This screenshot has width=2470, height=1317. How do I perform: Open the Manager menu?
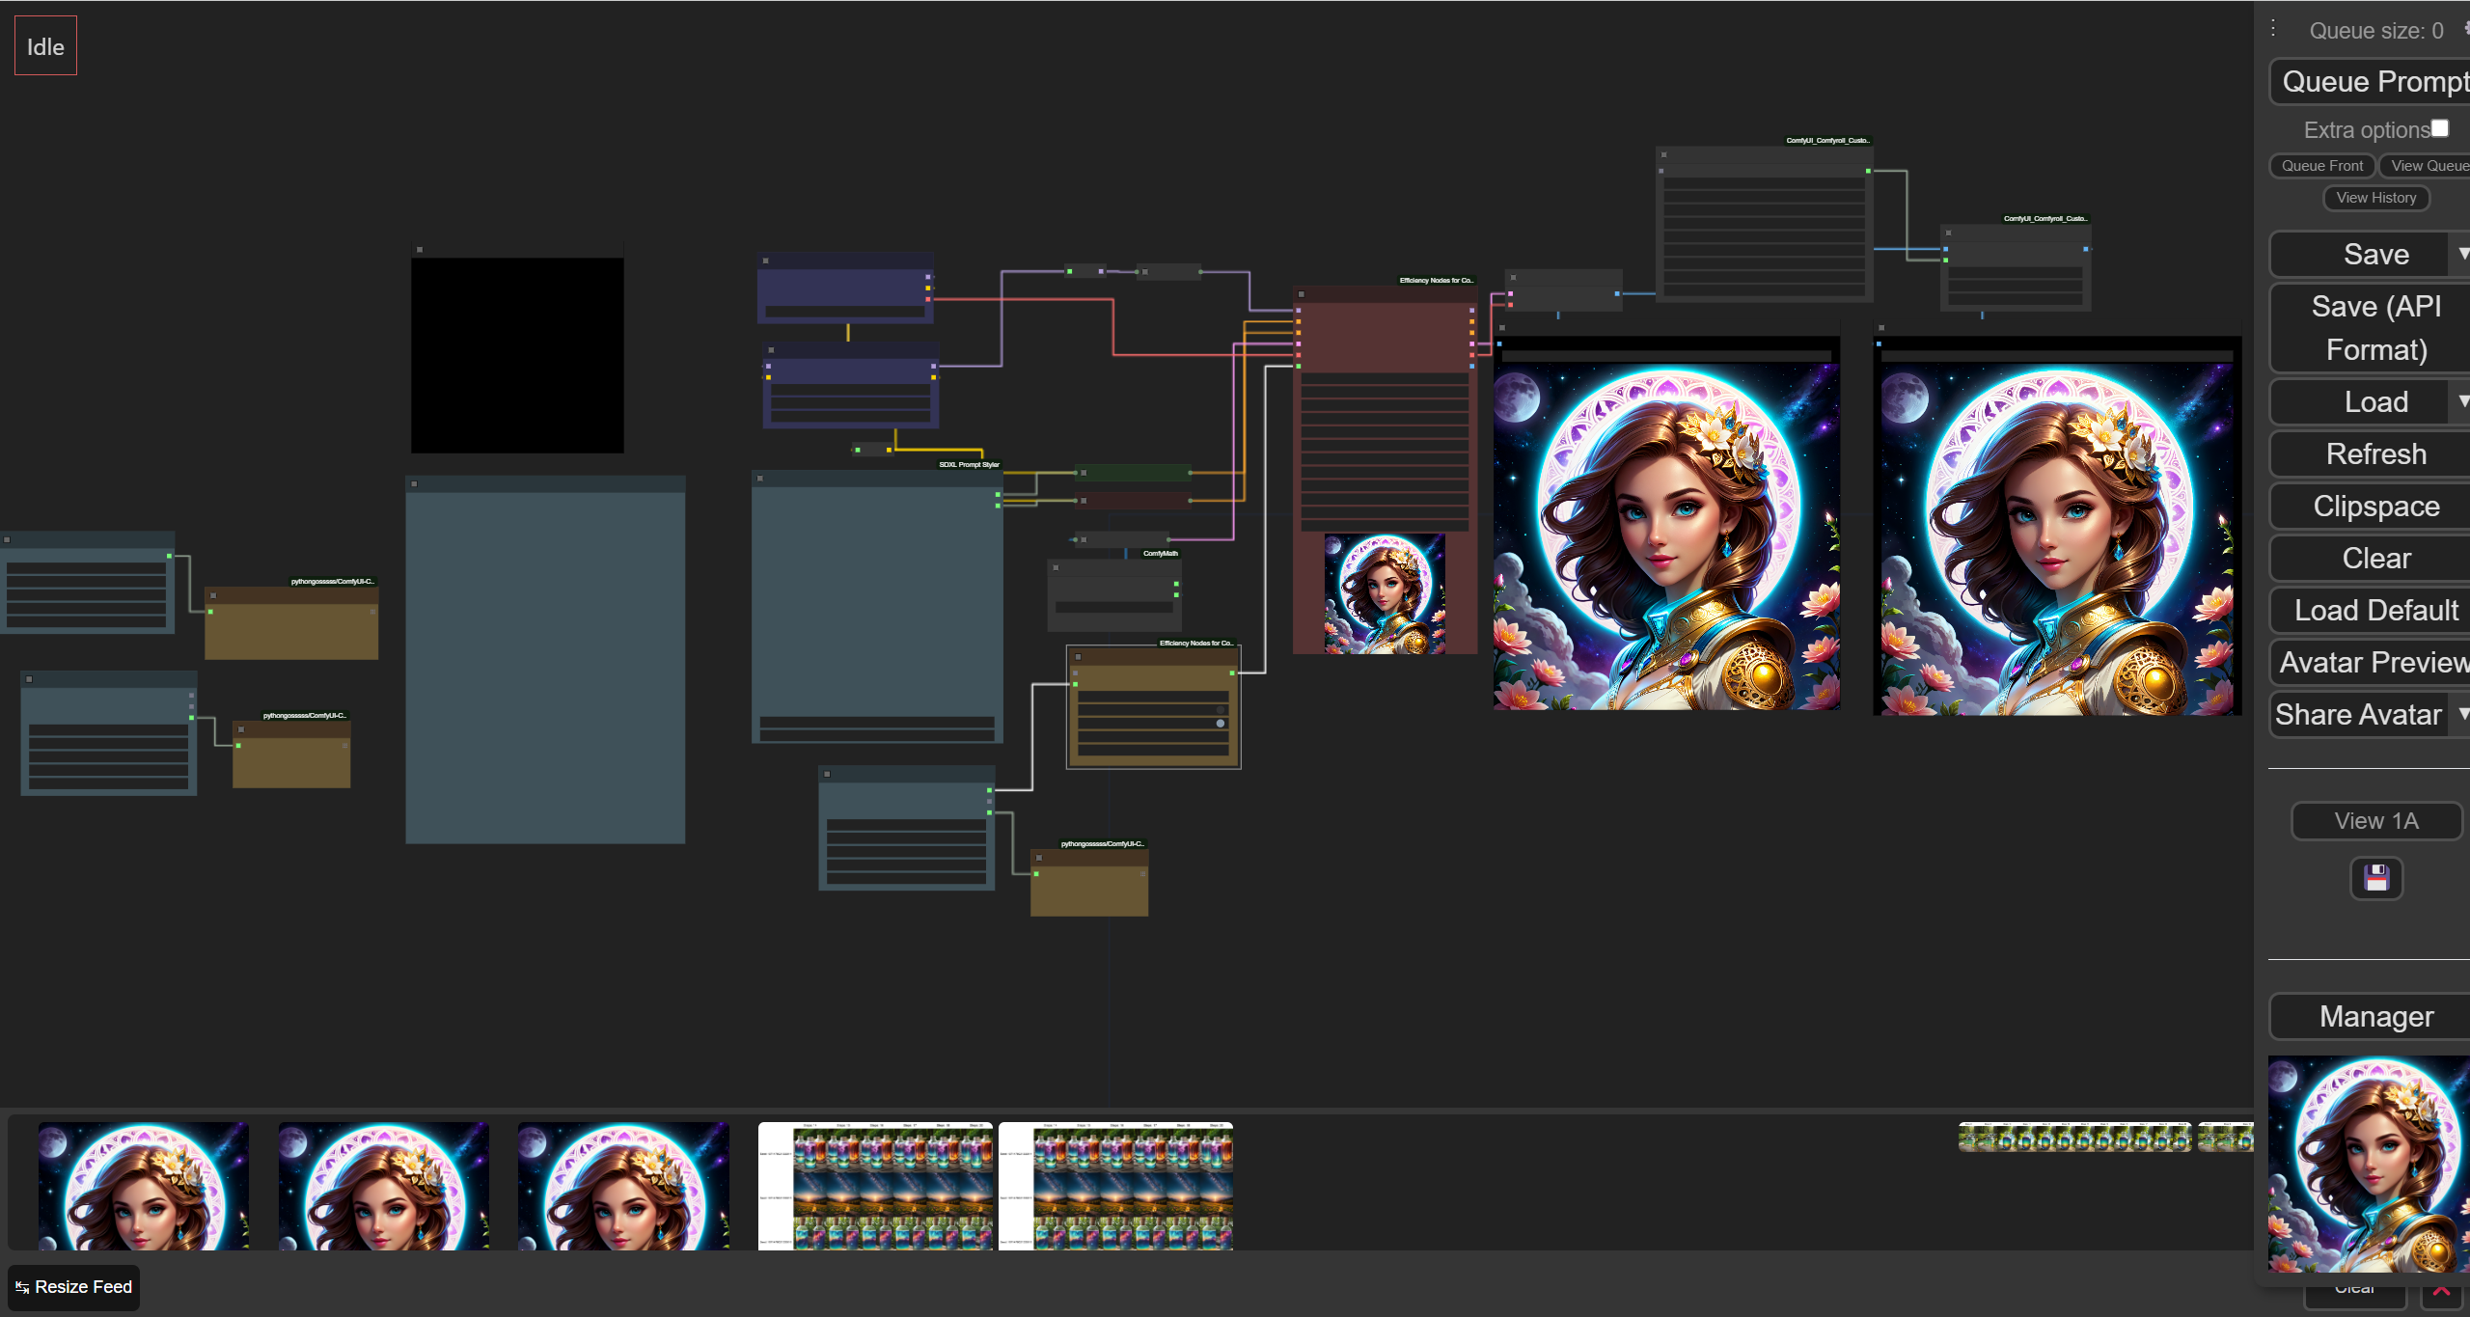click(x=2375, y=1017)
